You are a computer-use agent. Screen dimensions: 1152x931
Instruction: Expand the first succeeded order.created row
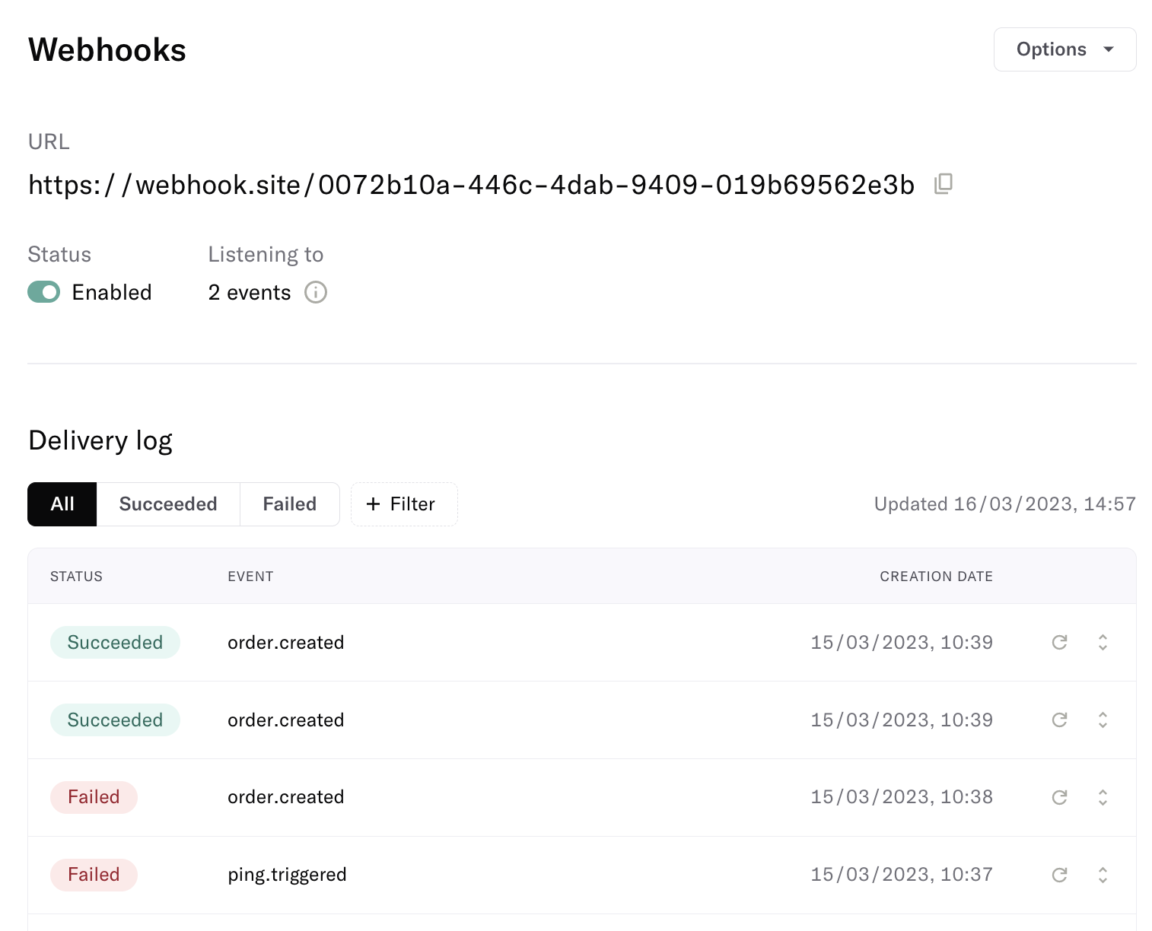[1103, 643]
